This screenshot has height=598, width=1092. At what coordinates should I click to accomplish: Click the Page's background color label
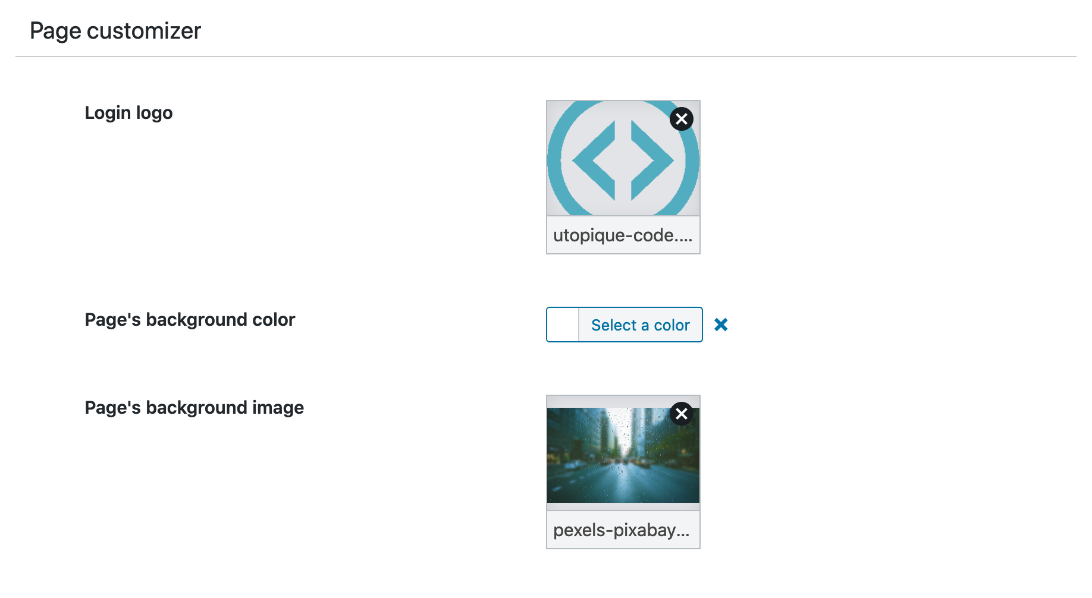pyautogui.click(x=190, y=319)
